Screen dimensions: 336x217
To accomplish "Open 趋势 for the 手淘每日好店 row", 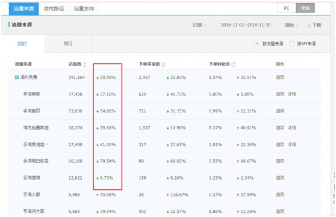I will [280, 161].
